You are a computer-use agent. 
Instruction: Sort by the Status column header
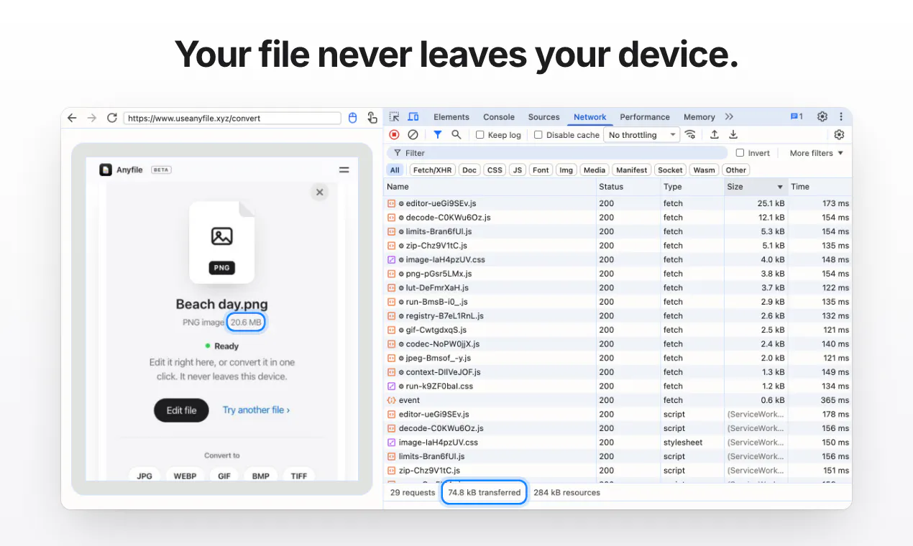click(628, 187)
